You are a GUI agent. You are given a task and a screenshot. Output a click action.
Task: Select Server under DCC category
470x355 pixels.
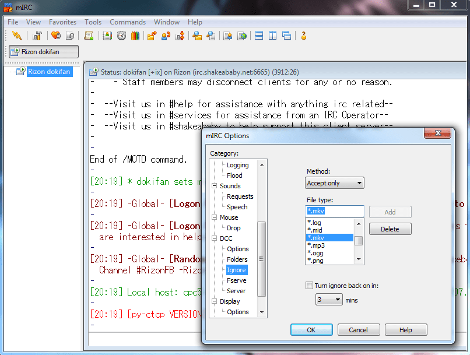coord(236,291)
